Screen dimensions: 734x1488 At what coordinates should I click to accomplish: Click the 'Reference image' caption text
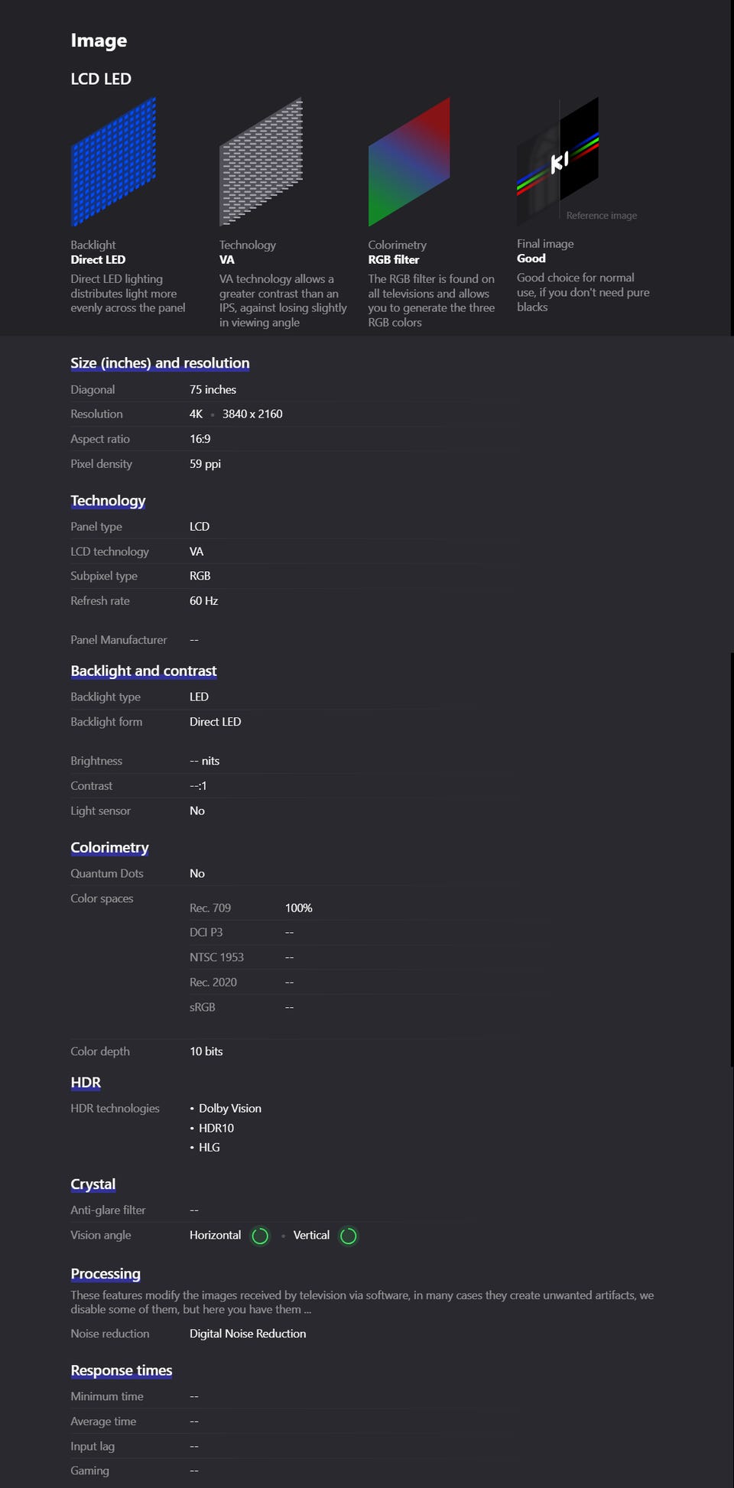602,216
